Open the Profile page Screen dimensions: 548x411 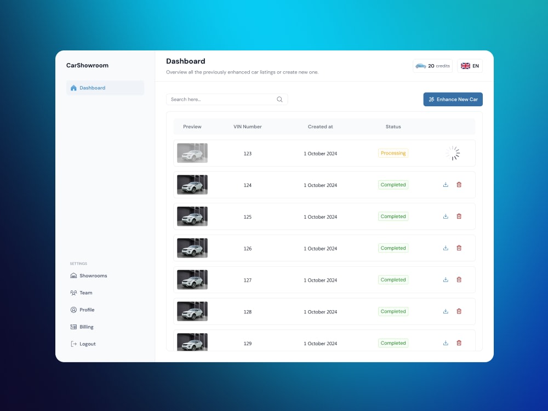[x=83, y=310]
